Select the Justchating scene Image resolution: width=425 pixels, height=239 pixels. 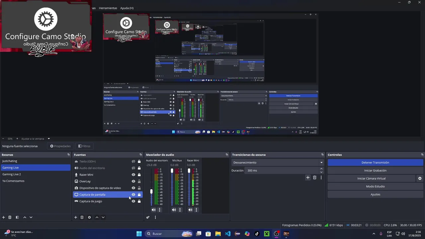click(x=35, y=161)
